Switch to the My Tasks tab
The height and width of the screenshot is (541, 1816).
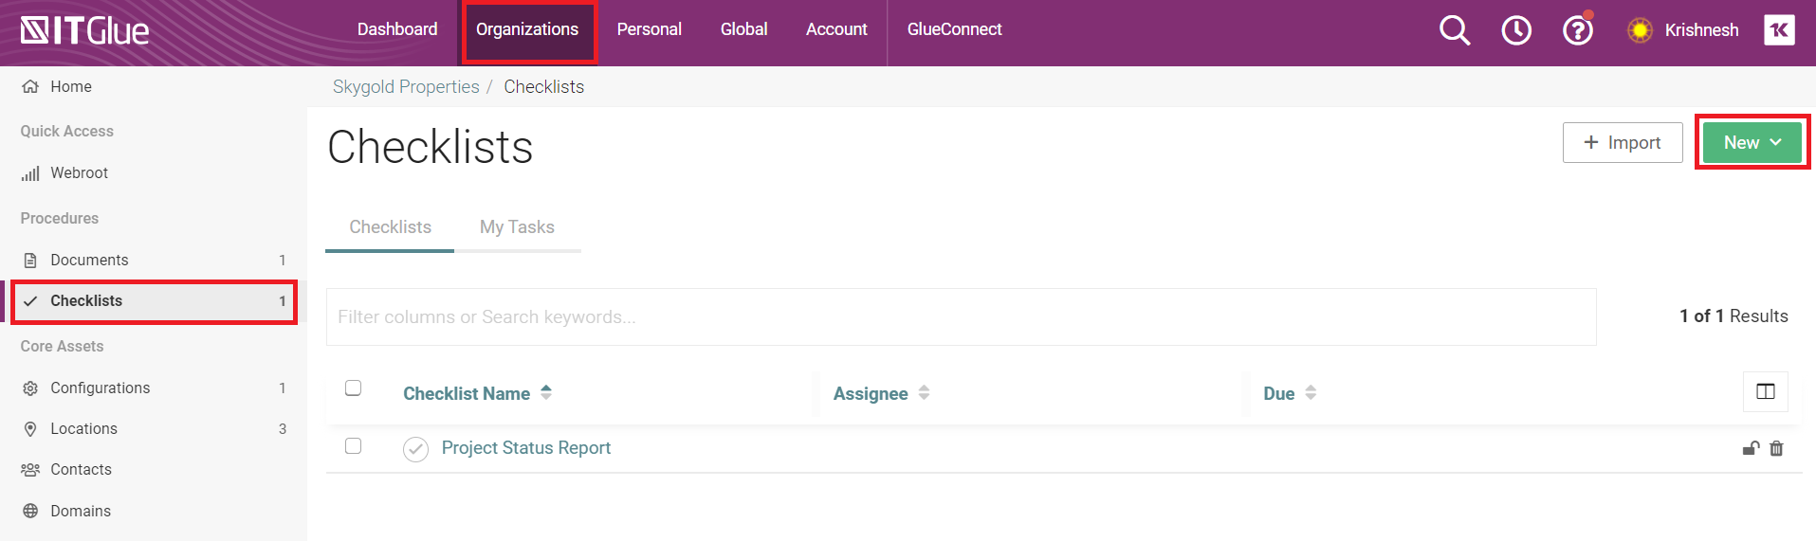pyautogui.click(x=517, y=227)
